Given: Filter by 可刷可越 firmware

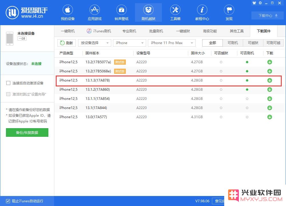Looking at the screenshot, I should 273,43.
